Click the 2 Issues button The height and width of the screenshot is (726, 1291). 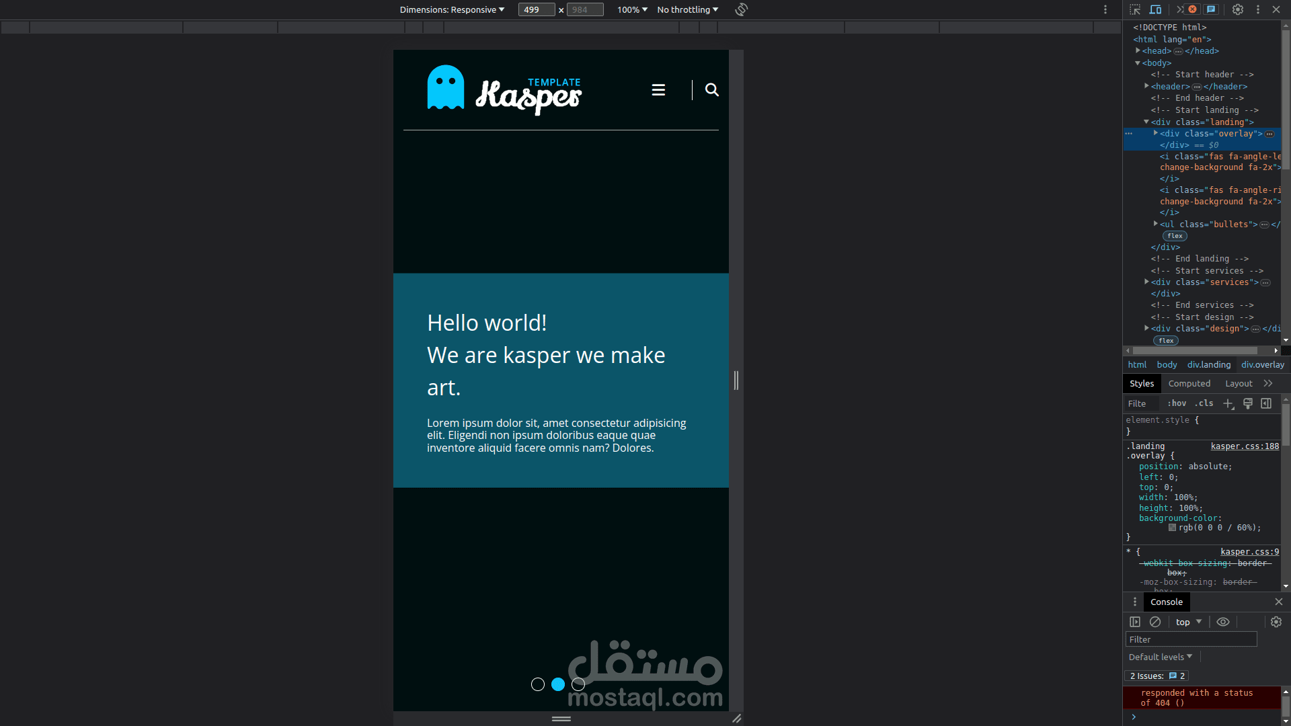tap(1155, 676)
